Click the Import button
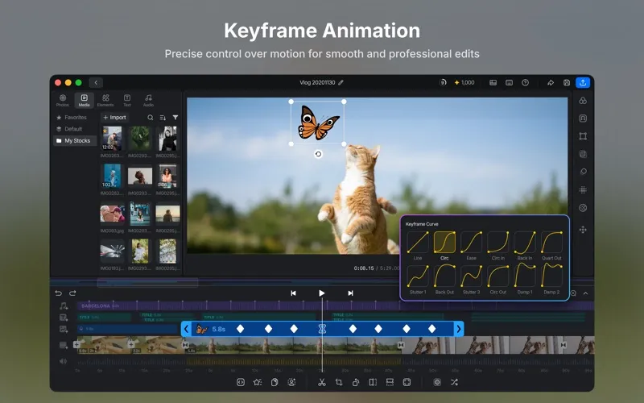This screenshot has width=644, height=403. (114, 117)
